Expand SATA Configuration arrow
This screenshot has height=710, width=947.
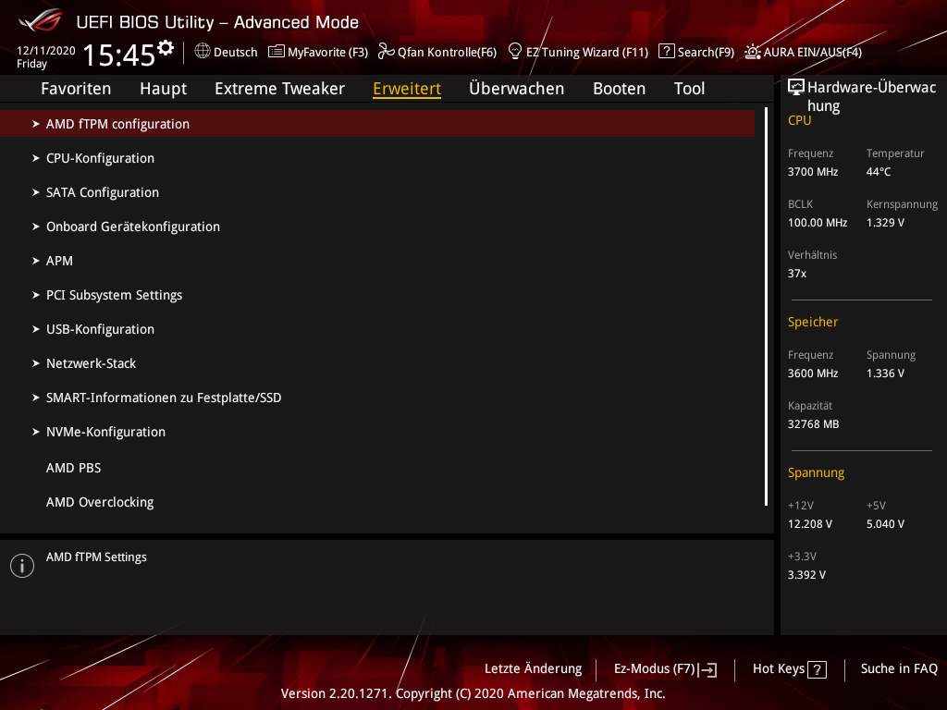point(36,192)
